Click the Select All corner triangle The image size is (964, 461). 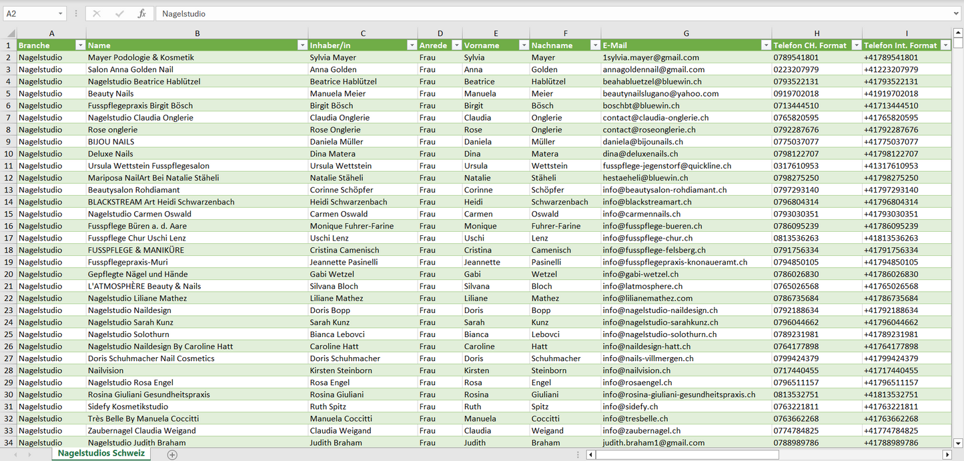pos(11,33)
